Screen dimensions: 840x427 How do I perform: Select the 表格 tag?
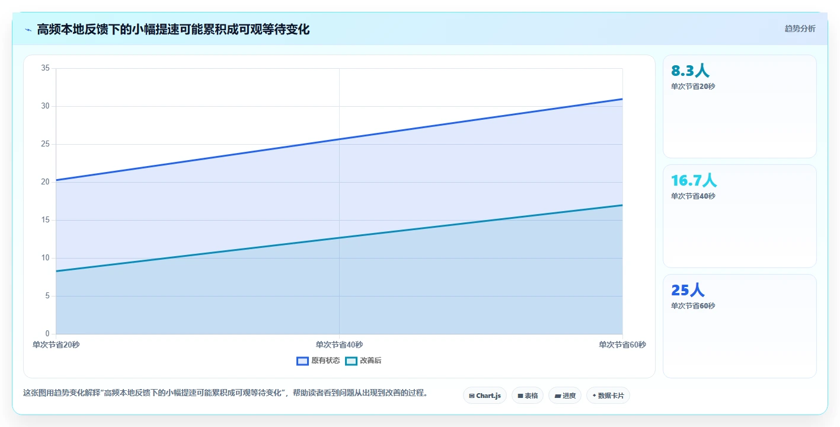click(528, 396)
